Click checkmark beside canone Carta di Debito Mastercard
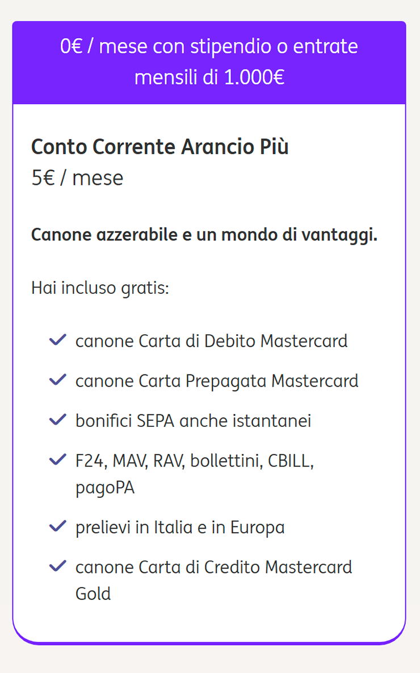 pyautogui.click(x=58, y=340)
